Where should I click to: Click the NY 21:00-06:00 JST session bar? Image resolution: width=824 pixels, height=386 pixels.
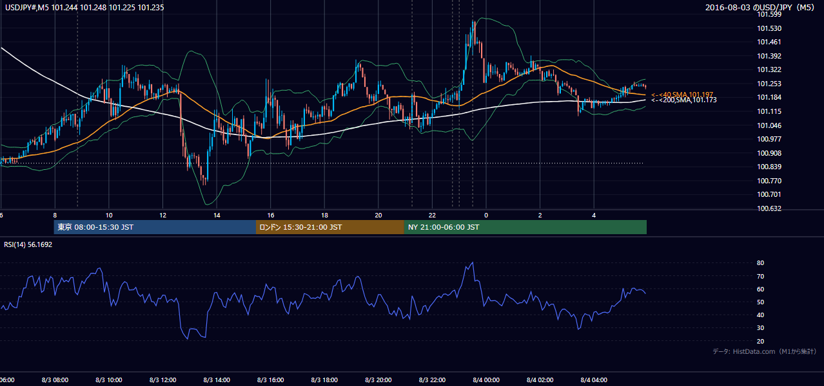tap(525, 227)
